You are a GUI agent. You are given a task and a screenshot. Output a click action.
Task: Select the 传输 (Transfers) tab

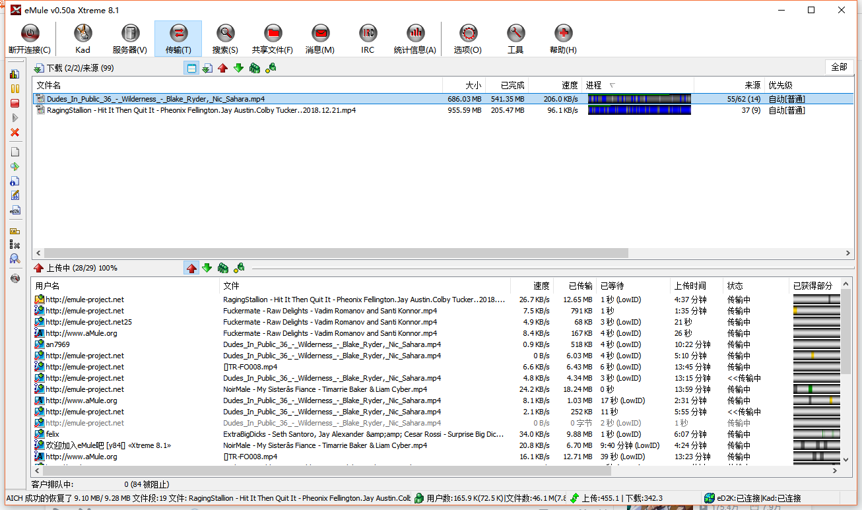click(x=178, y=38)
